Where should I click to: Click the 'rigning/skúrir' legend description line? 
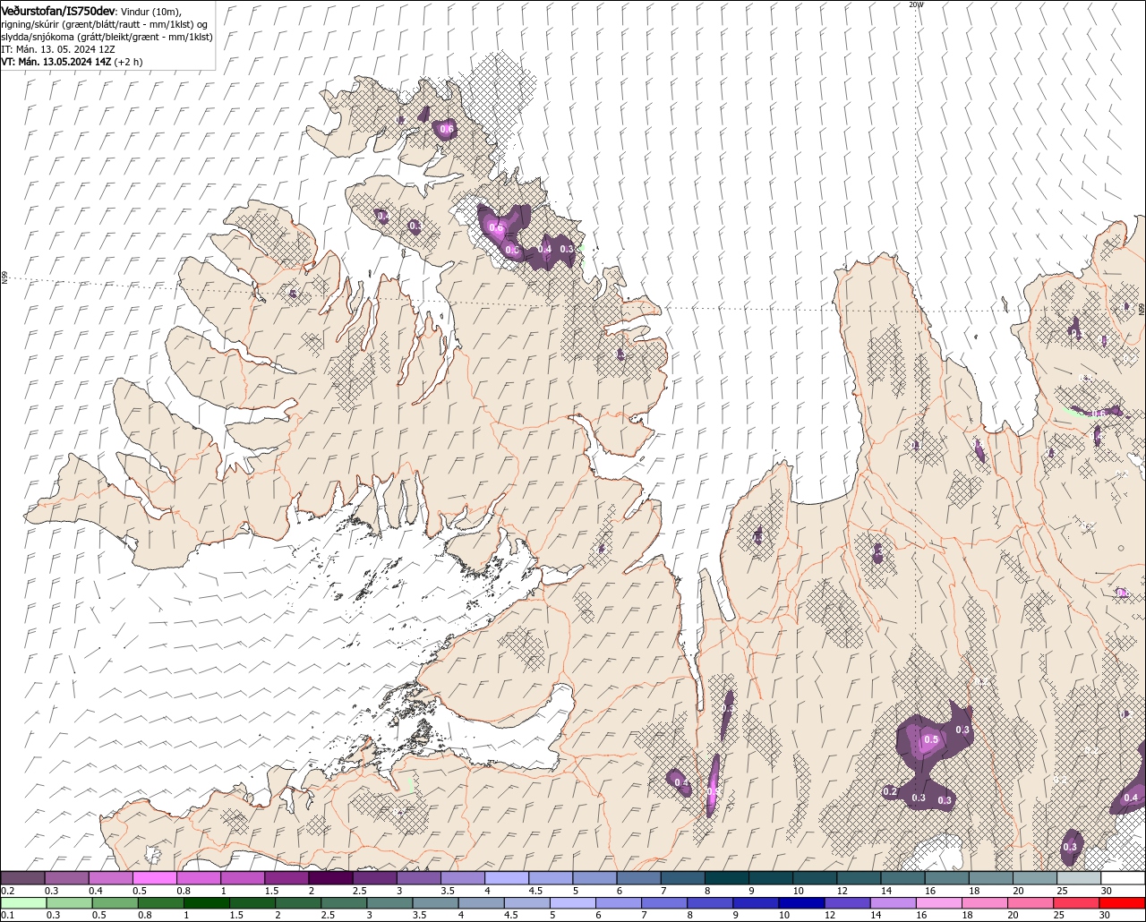pyautogui.click(x=106, y=24)
